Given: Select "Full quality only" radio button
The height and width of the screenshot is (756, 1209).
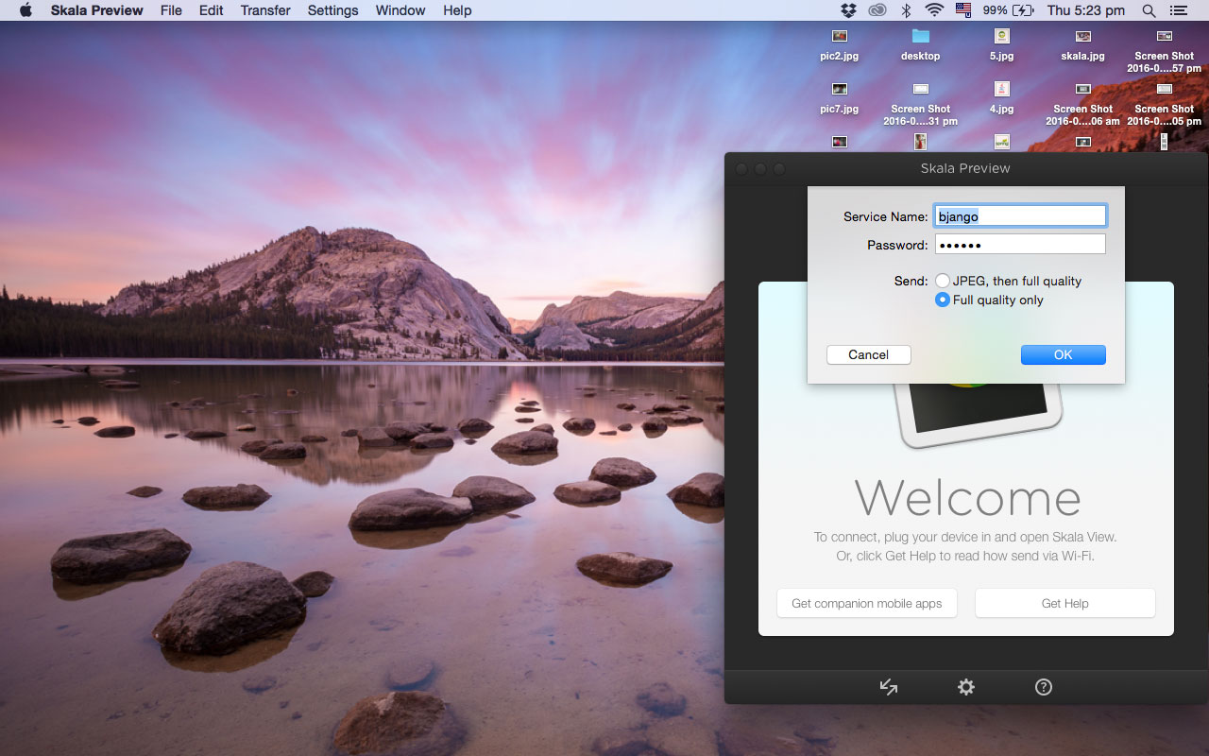Looking at the screenshot, I should (943, 300).
